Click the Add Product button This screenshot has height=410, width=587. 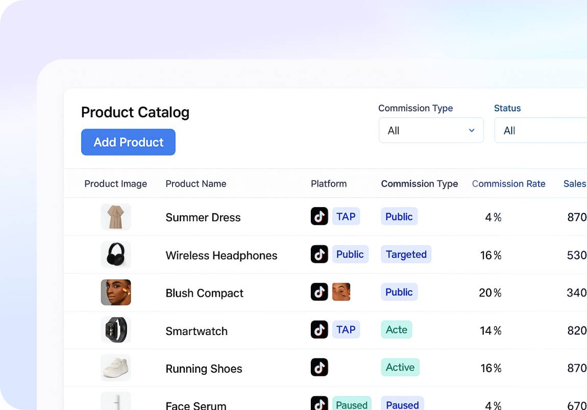click(128, 142)
